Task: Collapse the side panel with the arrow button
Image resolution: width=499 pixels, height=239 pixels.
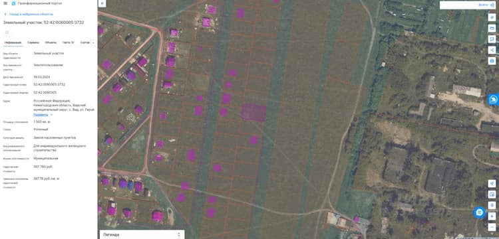Action: click(102, 3)
